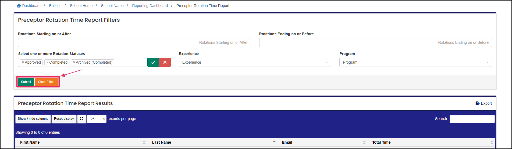
Task: Click the red X clear statuses button
Action: coord(165,62)
